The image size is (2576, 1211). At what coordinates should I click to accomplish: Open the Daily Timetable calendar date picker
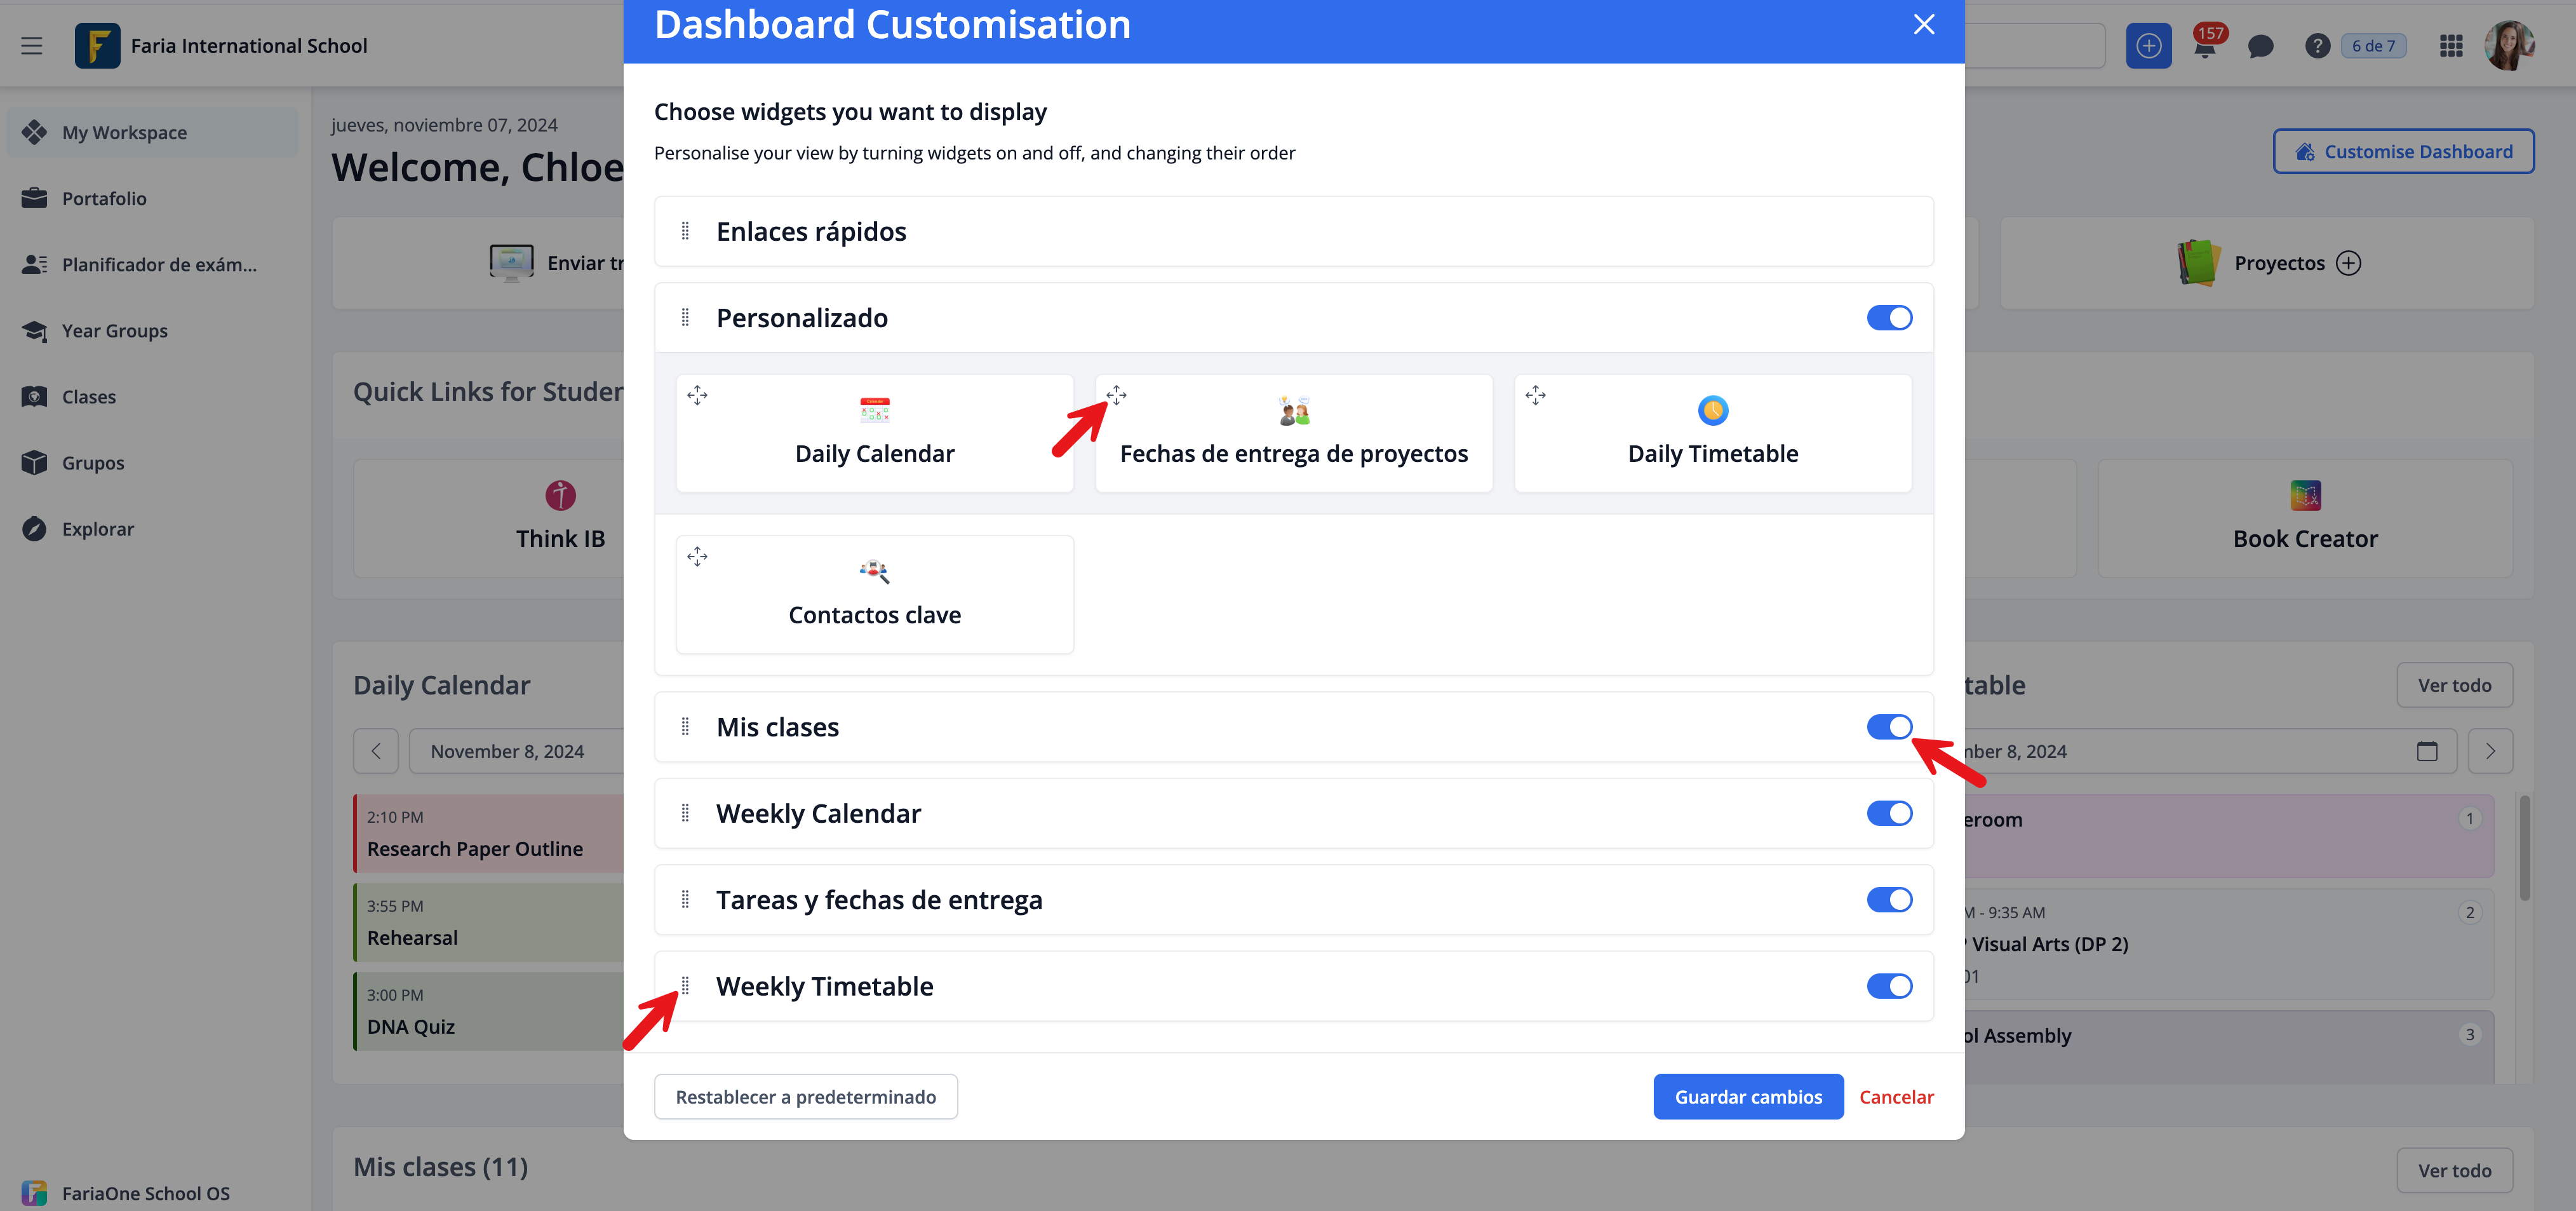coord(2426,751)
